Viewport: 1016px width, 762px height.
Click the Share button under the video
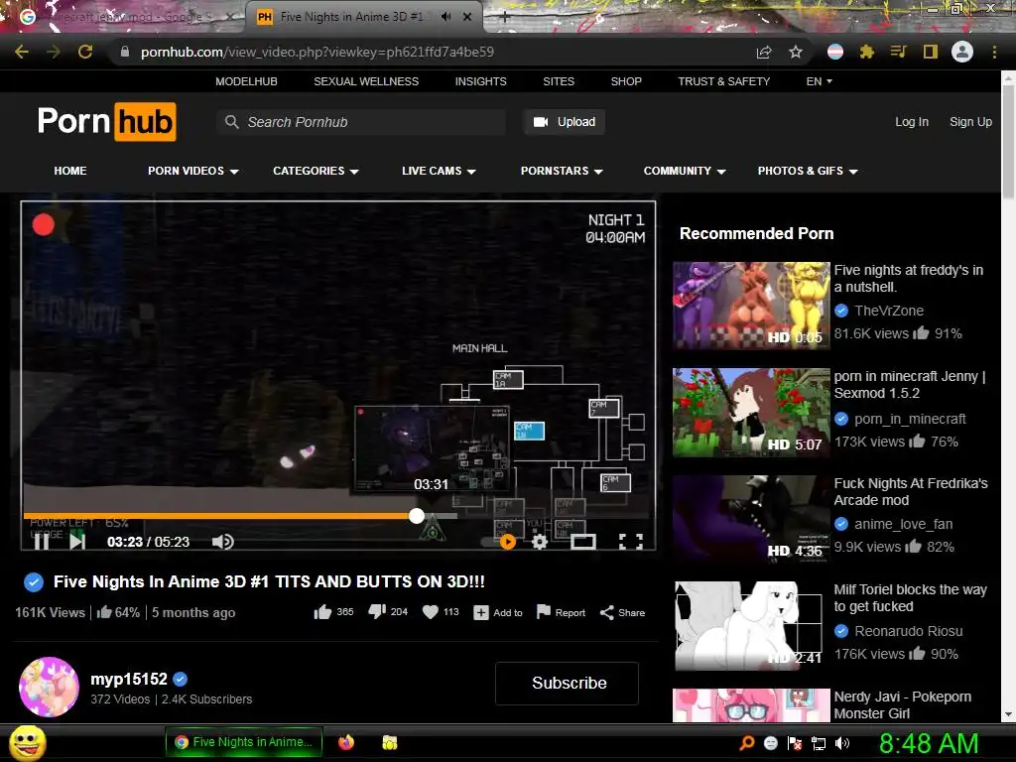622,612
